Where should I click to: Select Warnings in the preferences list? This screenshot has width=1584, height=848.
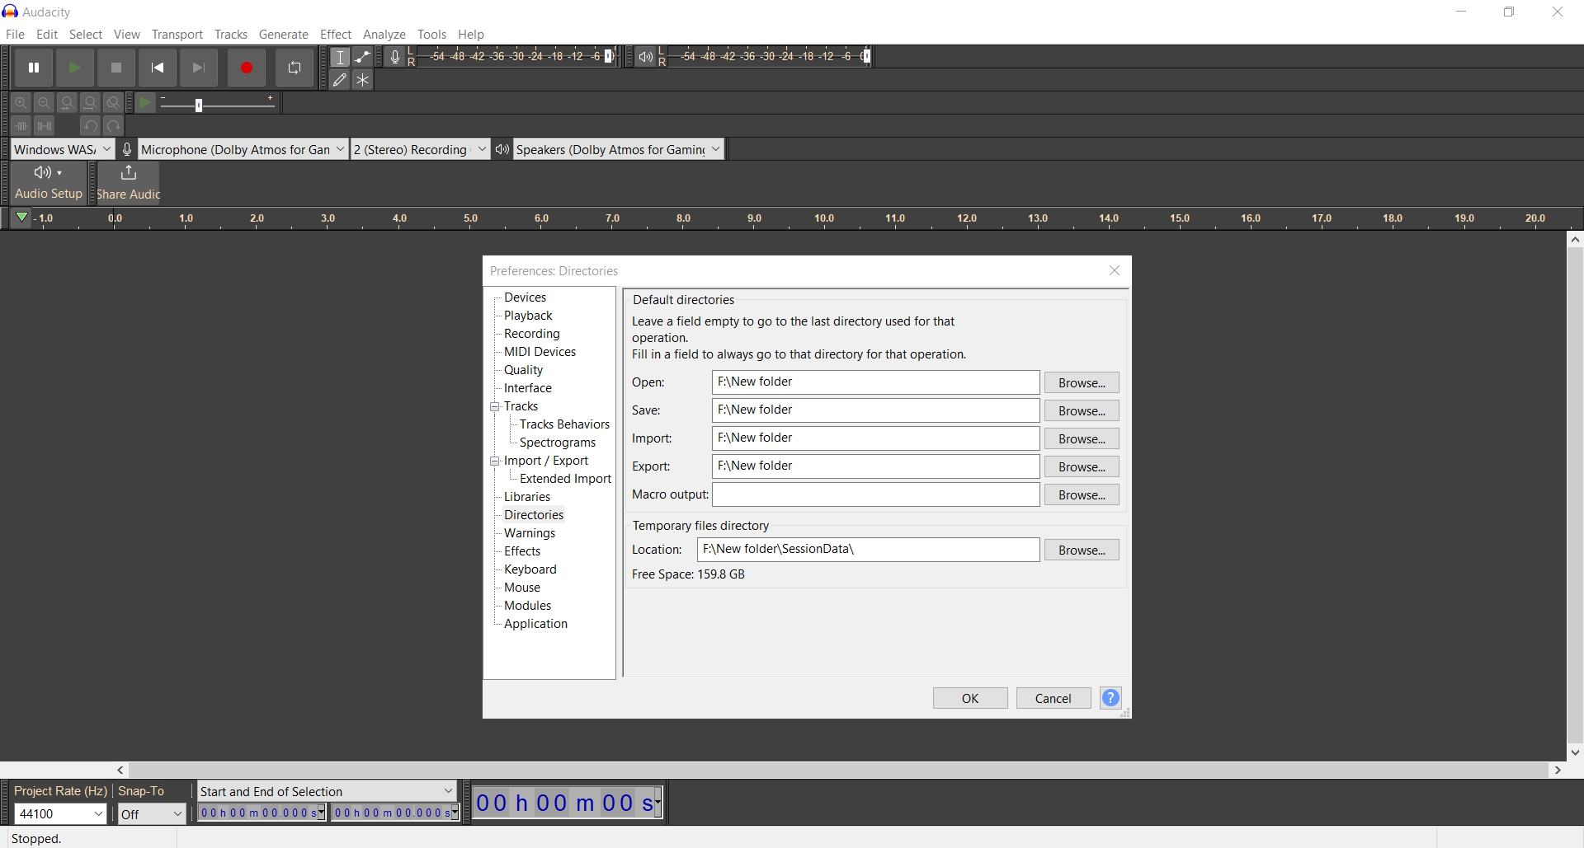tap(530, 533)
